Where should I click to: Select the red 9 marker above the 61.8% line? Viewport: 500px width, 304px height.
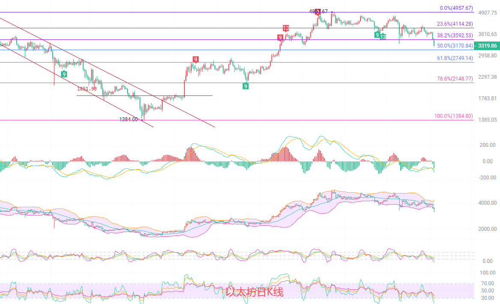[195, 59]
